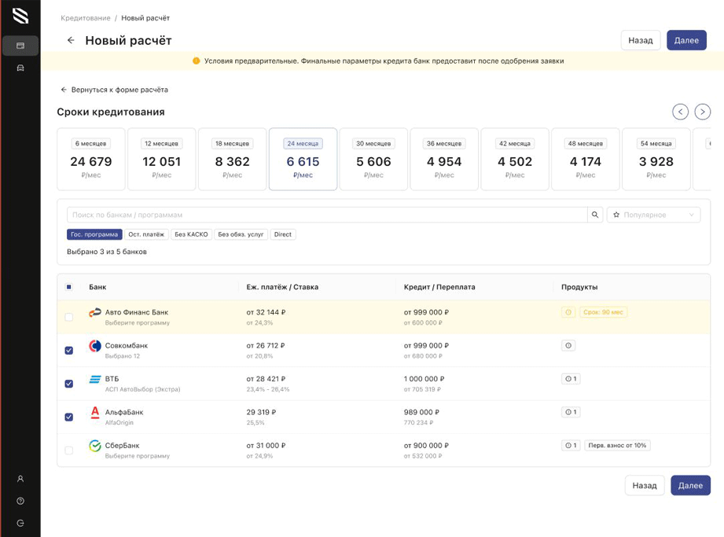Show next loan terms with right arrow
The image size is (724, 537).
702,112
